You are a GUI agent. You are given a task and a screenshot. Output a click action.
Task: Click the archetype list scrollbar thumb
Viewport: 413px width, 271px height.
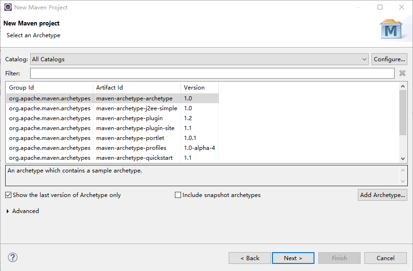coord(403,113)
